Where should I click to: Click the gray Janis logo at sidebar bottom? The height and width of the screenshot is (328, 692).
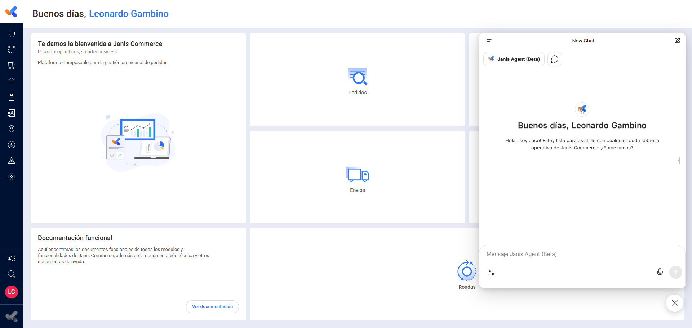pos(12,316)
